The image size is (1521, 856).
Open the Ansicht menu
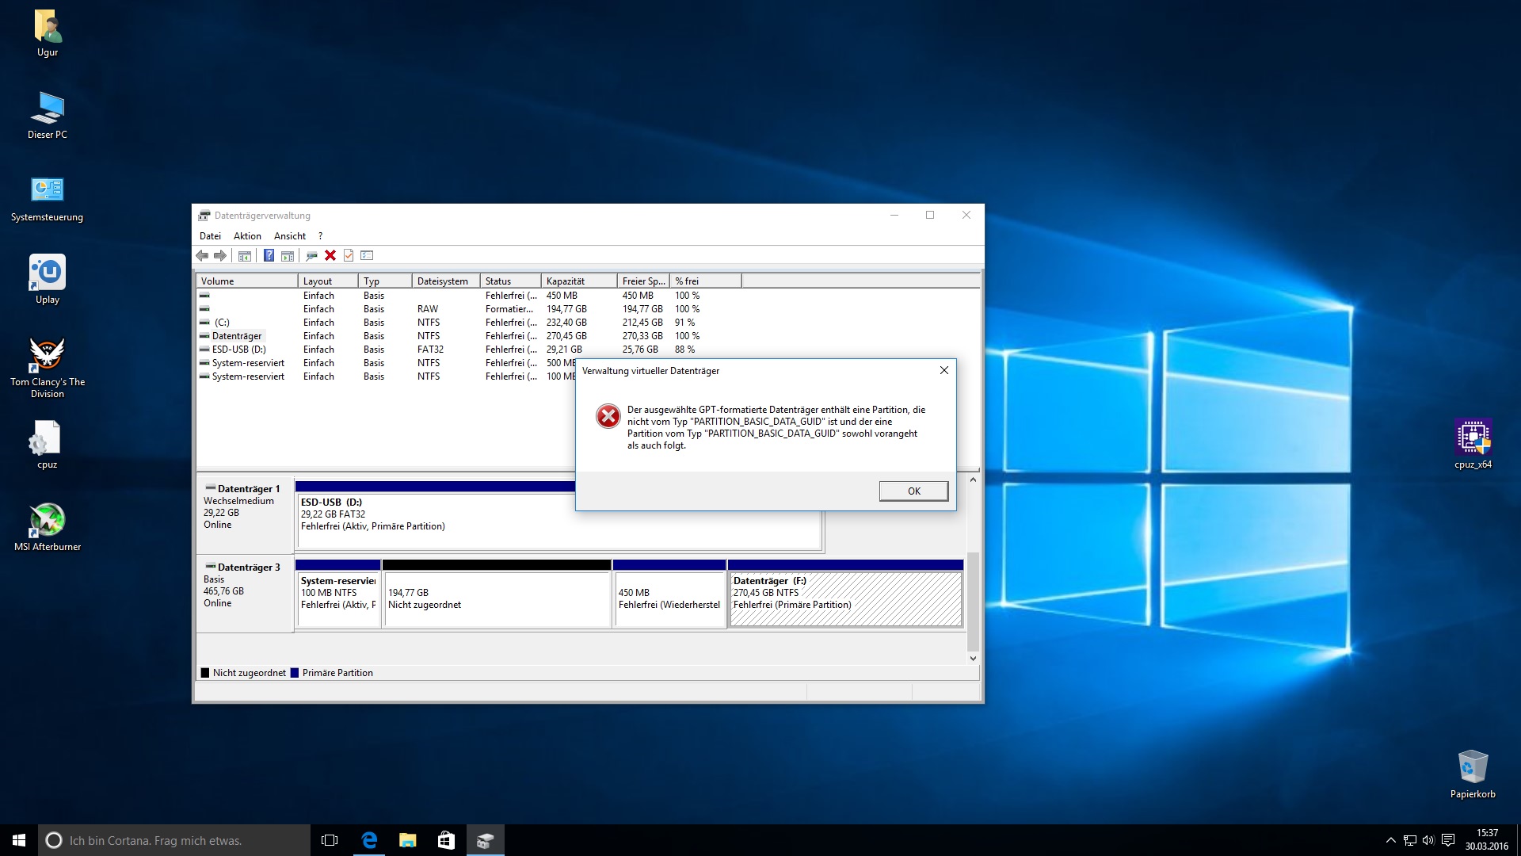289,236
